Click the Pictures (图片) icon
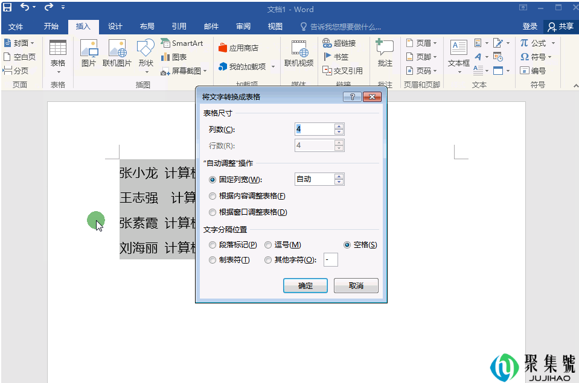The image size is (579, 383). [89, 53]
